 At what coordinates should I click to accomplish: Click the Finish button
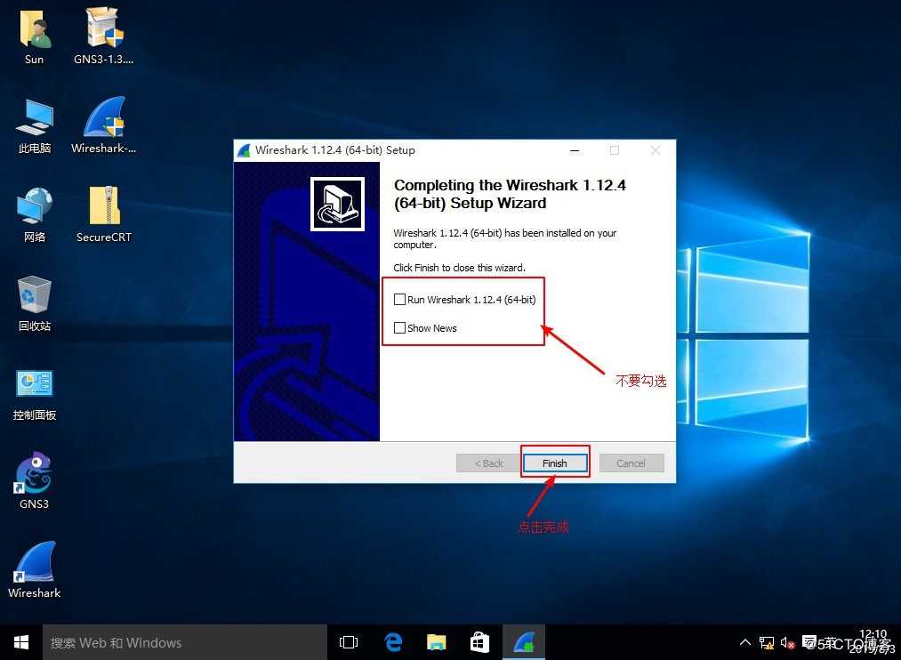pyautogui.click(x=554, y=463)
